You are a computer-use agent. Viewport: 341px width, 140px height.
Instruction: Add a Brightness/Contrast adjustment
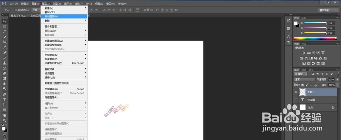[304, 53]
